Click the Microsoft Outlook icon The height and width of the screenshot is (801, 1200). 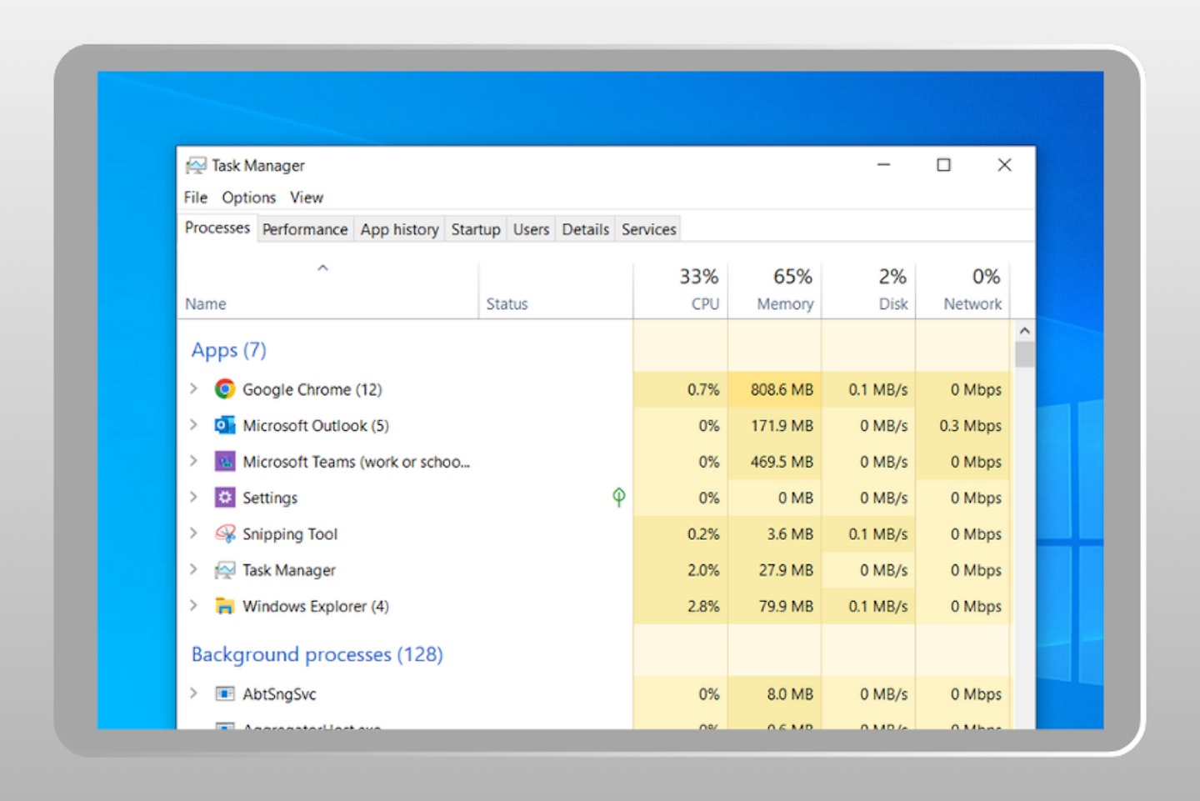224,425
